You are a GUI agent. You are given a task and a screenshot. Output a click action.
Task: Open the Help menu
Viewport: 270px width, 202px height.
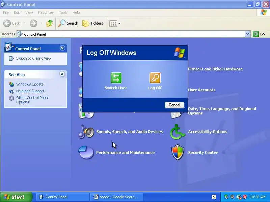76,12
